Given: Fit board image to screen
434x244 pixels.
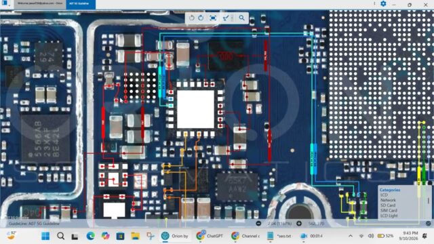Looking at the screenshot, I should coord(213,18).
